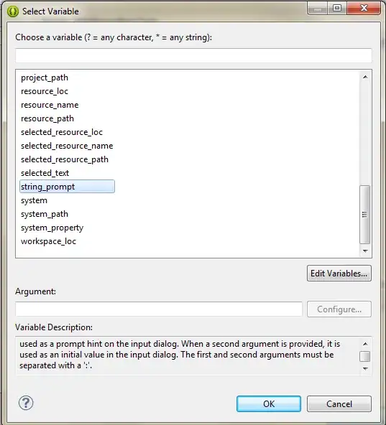
Task: Choose selected_resource_name from the list
Action: pyautogui.click(x=67, y=146)
